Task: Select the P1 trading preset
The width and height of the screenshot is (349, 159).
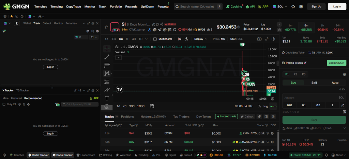Action: [x=287, y=74]
